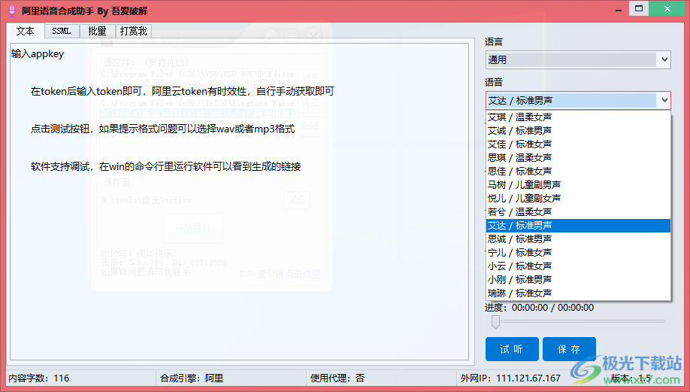The width and height of the screenshot is (690, 392).
Task: Open the 批量 tab
Action: [97, 32]
